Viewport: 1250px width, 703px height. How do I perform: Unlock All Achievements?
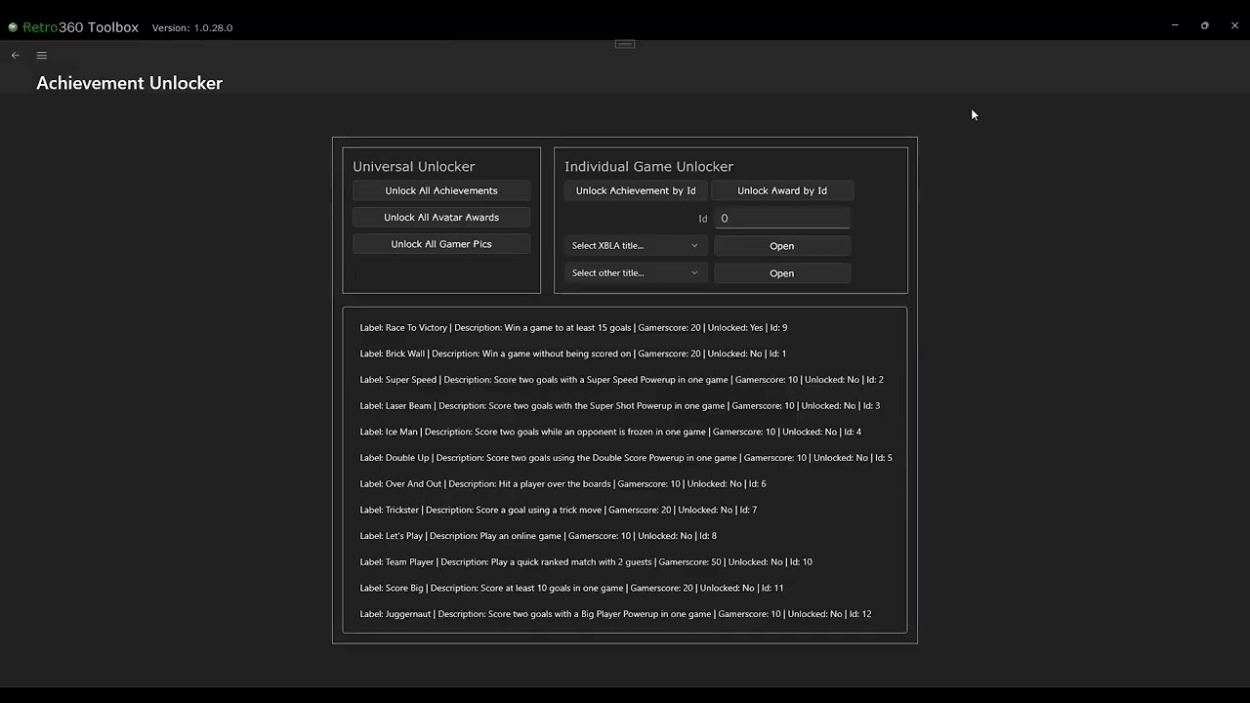coord(441,190)
